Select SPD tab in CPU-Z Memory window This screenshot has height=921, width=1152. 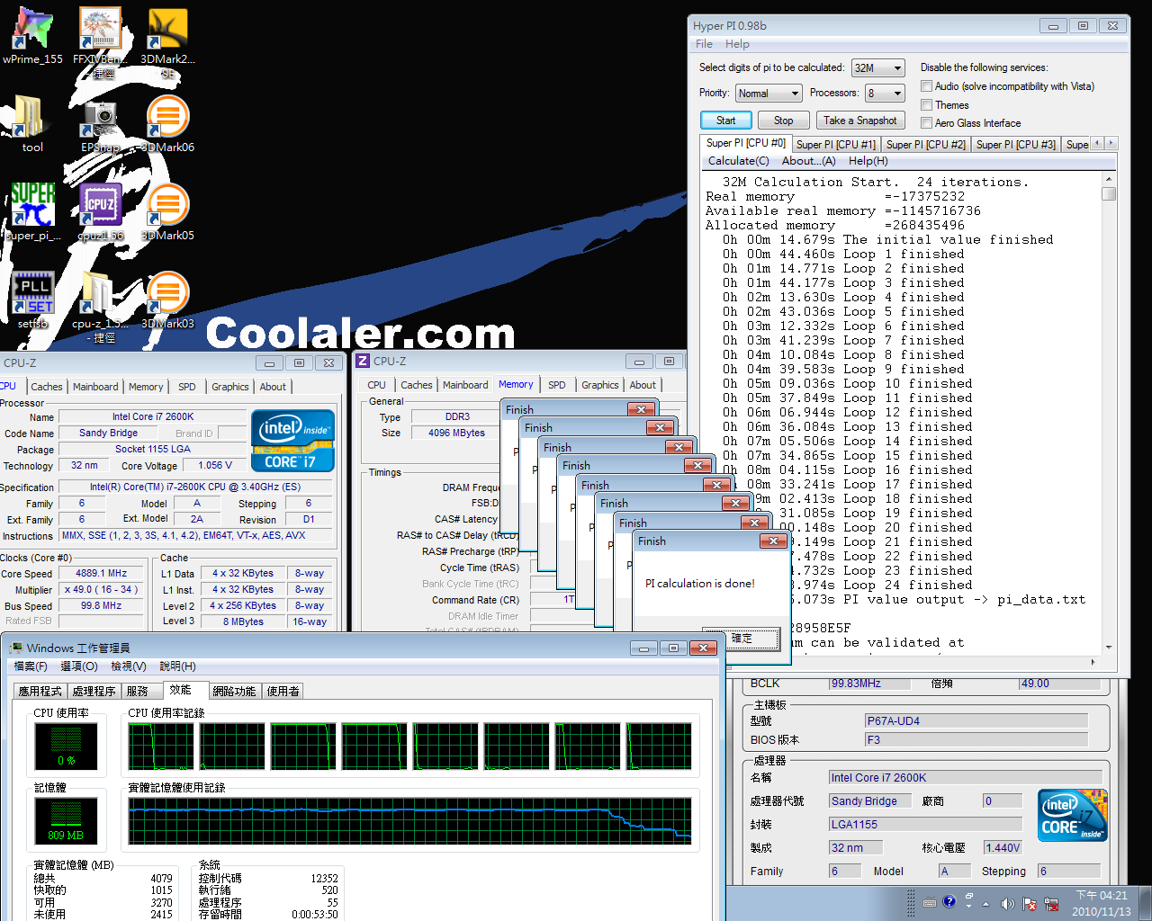click(557, 385)
